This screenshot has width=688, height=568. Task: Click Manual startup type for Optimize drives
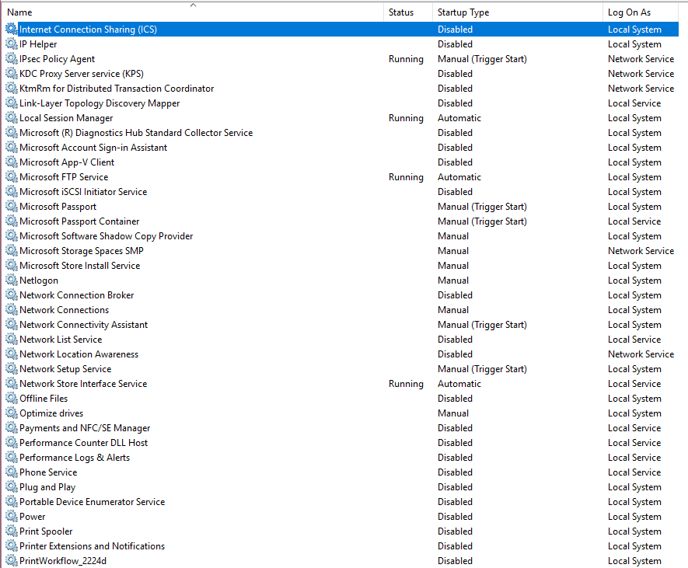tap(453, 413)
